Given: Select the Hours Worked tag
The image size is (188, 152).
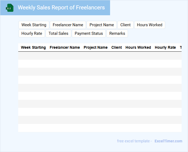Looking at the screenshot, I should (149, 25).
